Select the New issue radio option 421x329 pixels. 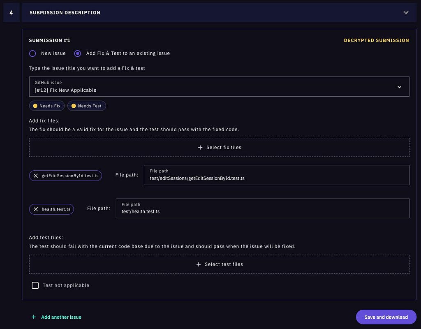[32, 53]
